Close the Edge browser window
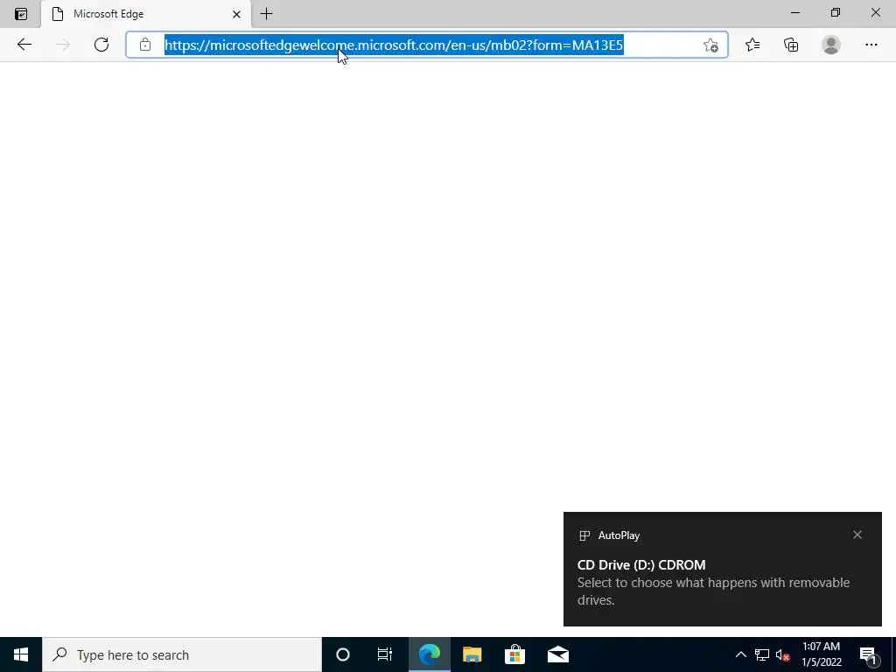Viewport: 896px width, 672px height. [x=875, y=12]
